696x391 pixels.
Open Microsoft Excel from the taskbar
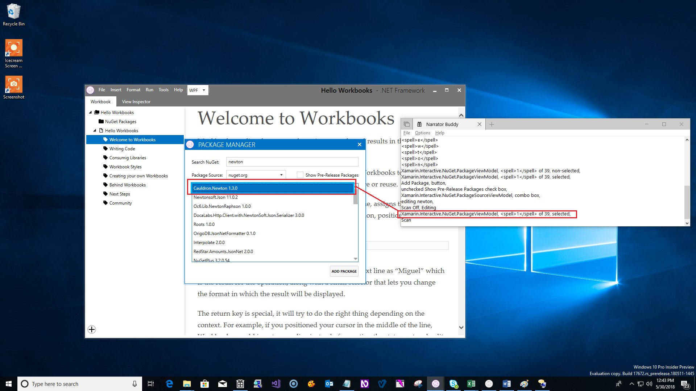(471, 383)
